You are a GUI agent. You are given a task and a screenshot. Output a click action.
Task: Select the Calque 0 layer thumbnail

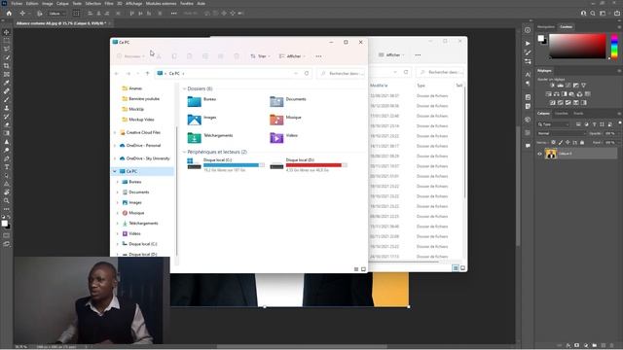click(x=551, y=154)
